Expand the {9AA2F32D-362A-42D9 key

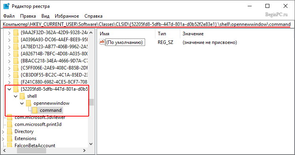(x=9, y=33)
